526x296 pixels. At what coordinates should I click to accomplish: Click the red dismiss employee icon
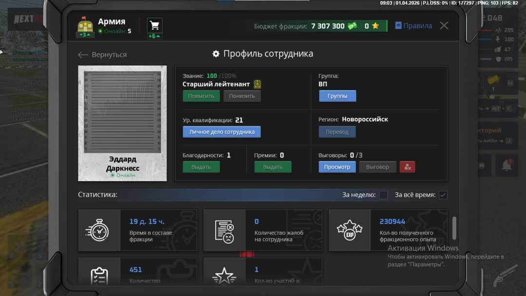[407, 167]
